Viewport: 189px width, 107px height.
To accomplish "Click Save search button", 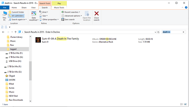I will click(x=68, y=19).
